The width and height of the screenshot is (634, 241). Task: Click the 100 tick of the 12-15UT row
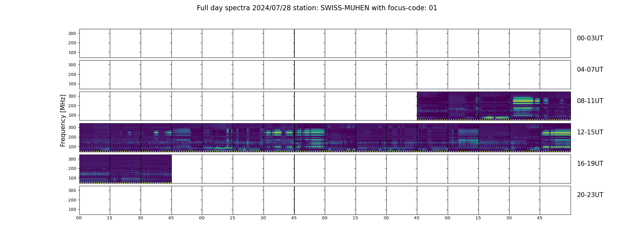coord(72,147)
